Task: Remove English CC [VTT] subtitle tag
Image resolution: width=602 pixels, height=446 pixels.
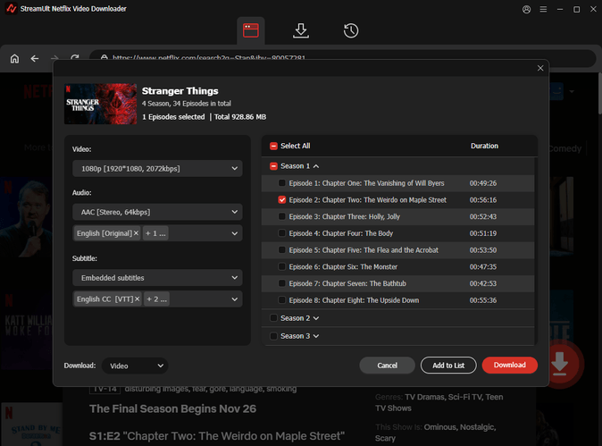Action: click(137, 299)
